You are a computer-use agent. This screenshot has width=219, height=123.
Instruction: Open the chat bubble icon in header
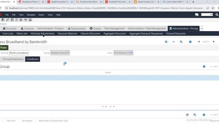(x=197, y=15)
